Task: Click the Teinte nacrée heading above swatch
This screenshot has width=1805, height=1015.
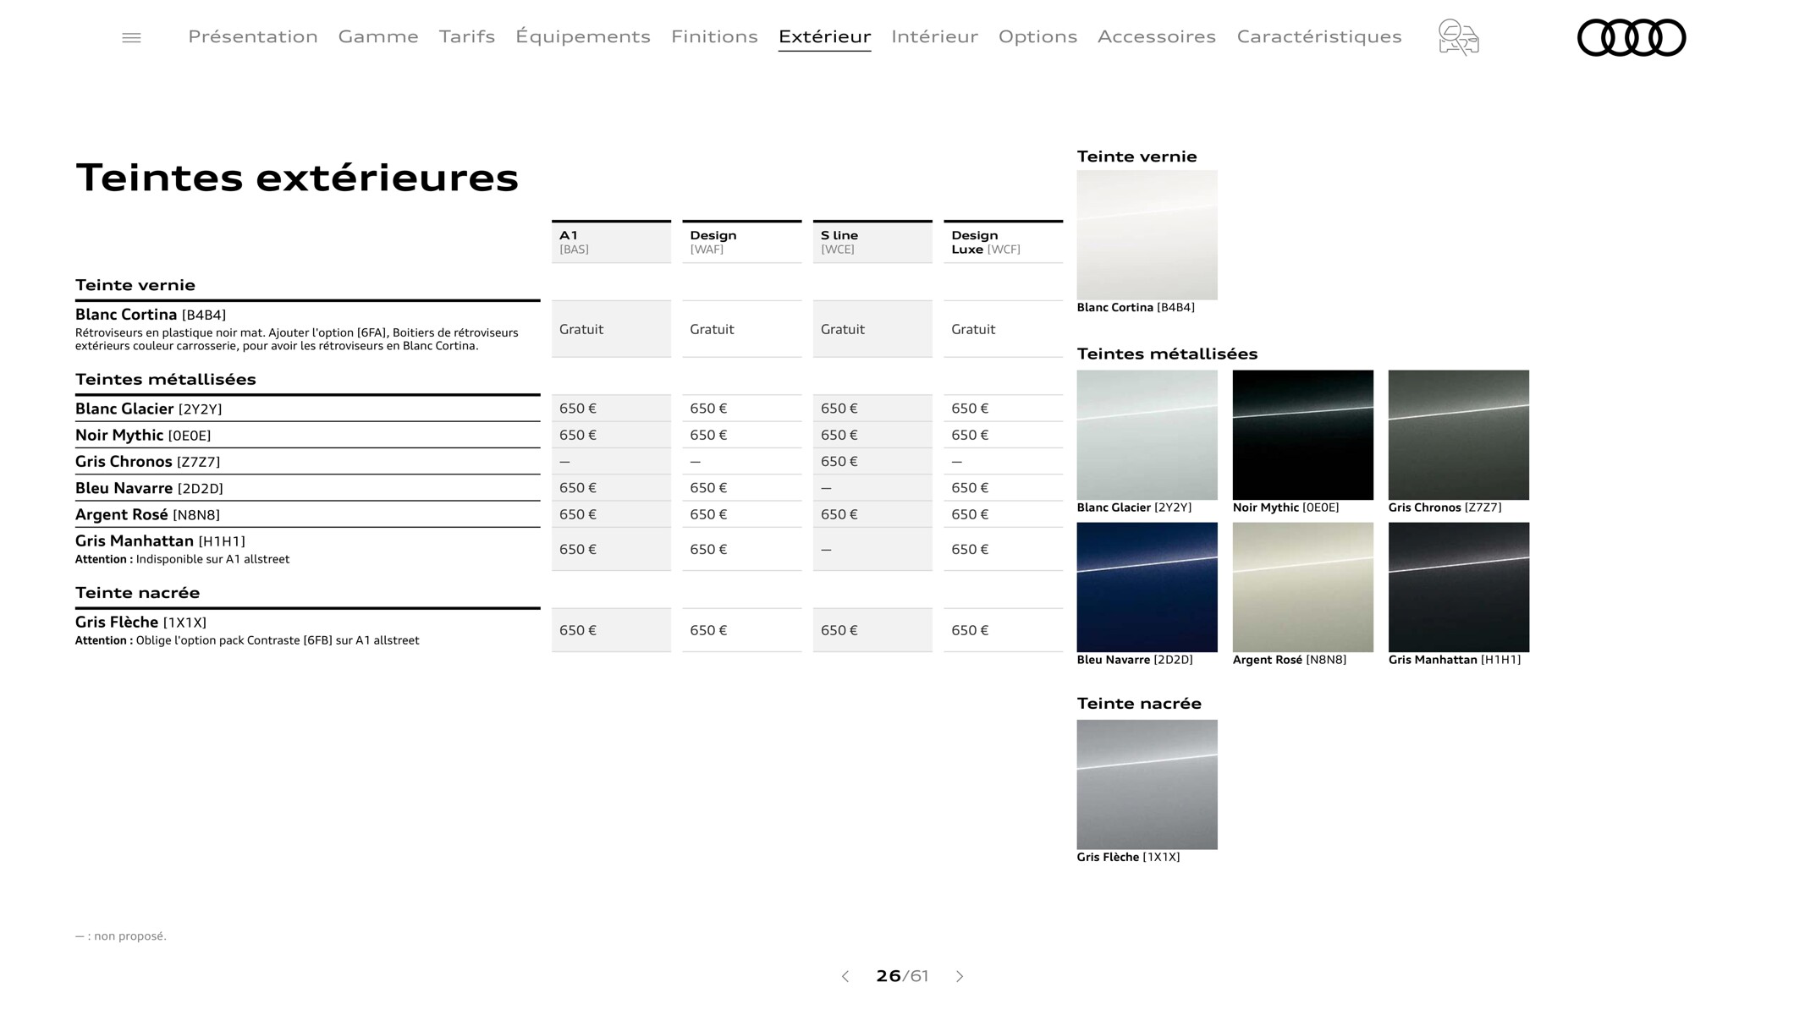Action: [x=1139, y=703]
